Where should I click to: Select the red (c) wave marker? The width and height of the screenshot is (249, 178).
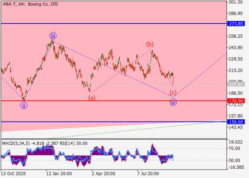pyautogui.click(x=173, y=93)
